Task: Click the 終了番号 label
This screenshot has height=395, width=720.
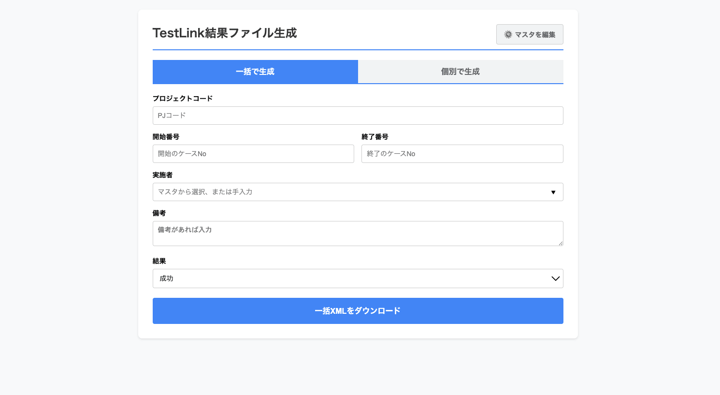Action: (375, 137)
